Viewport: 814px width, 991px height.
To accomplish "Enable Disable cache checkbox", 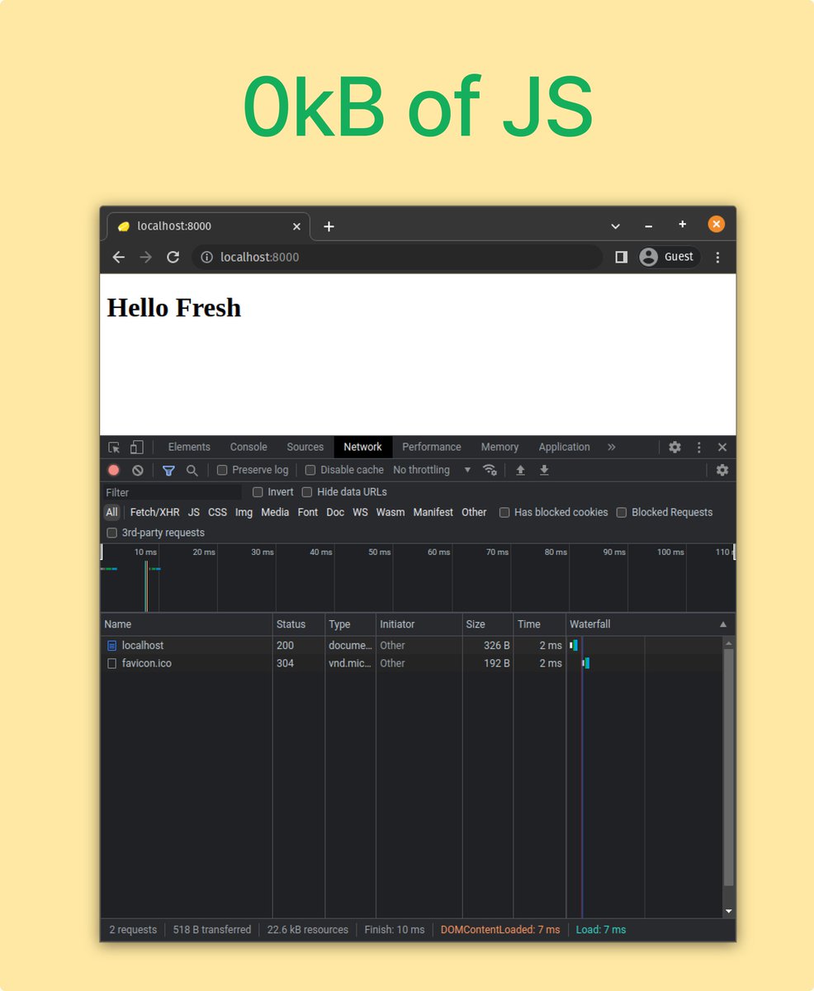I will tap(310, 470).
